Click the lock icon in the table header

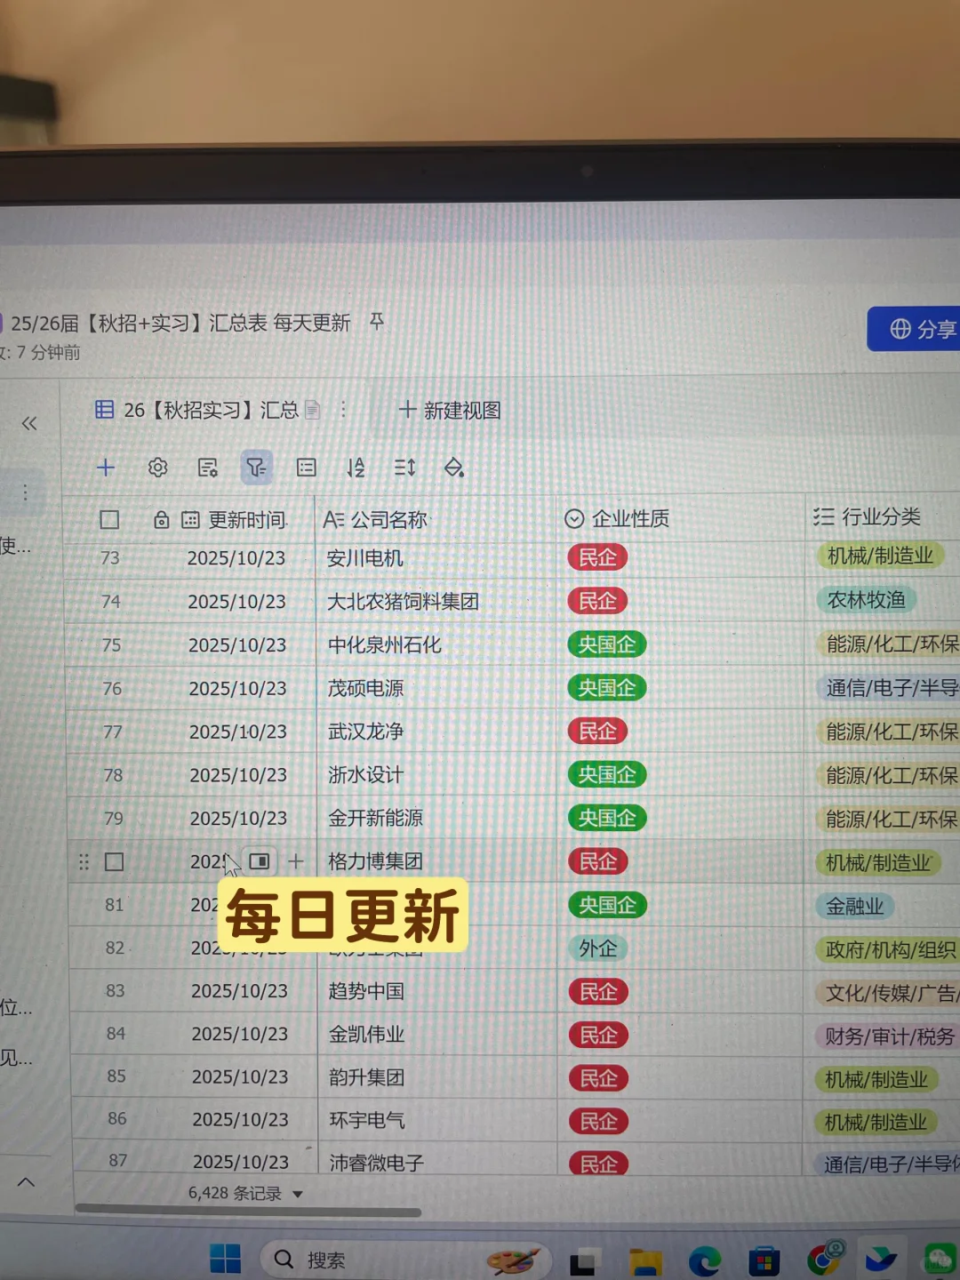[x=161, y=519]
